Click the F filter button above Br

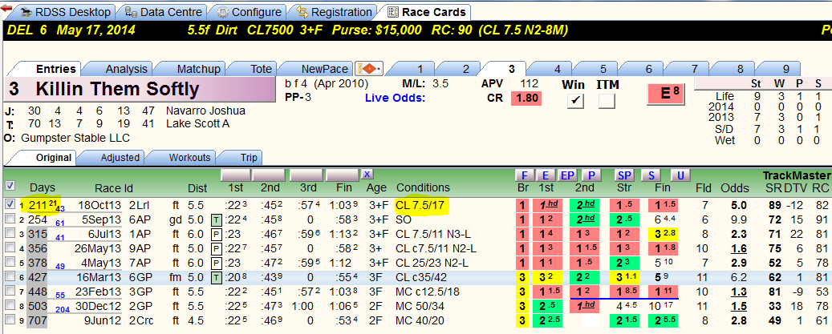[524, 175]
